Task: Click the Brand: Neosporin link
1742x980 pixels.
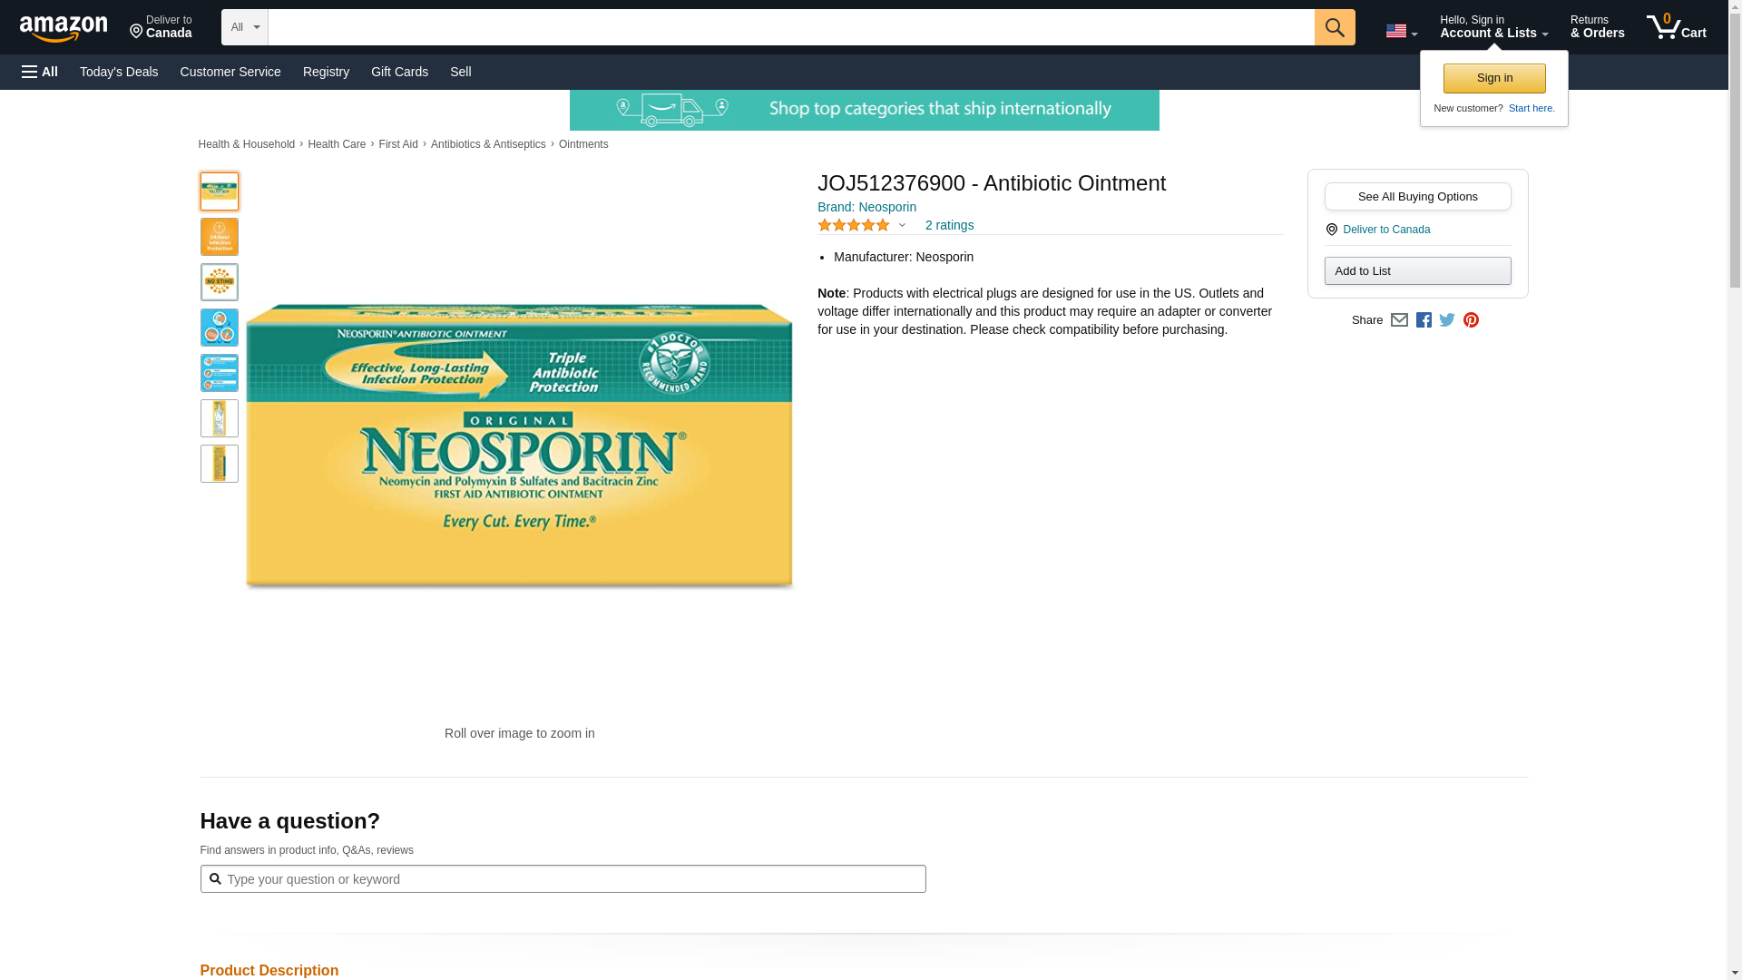Action: click(866, 207)
